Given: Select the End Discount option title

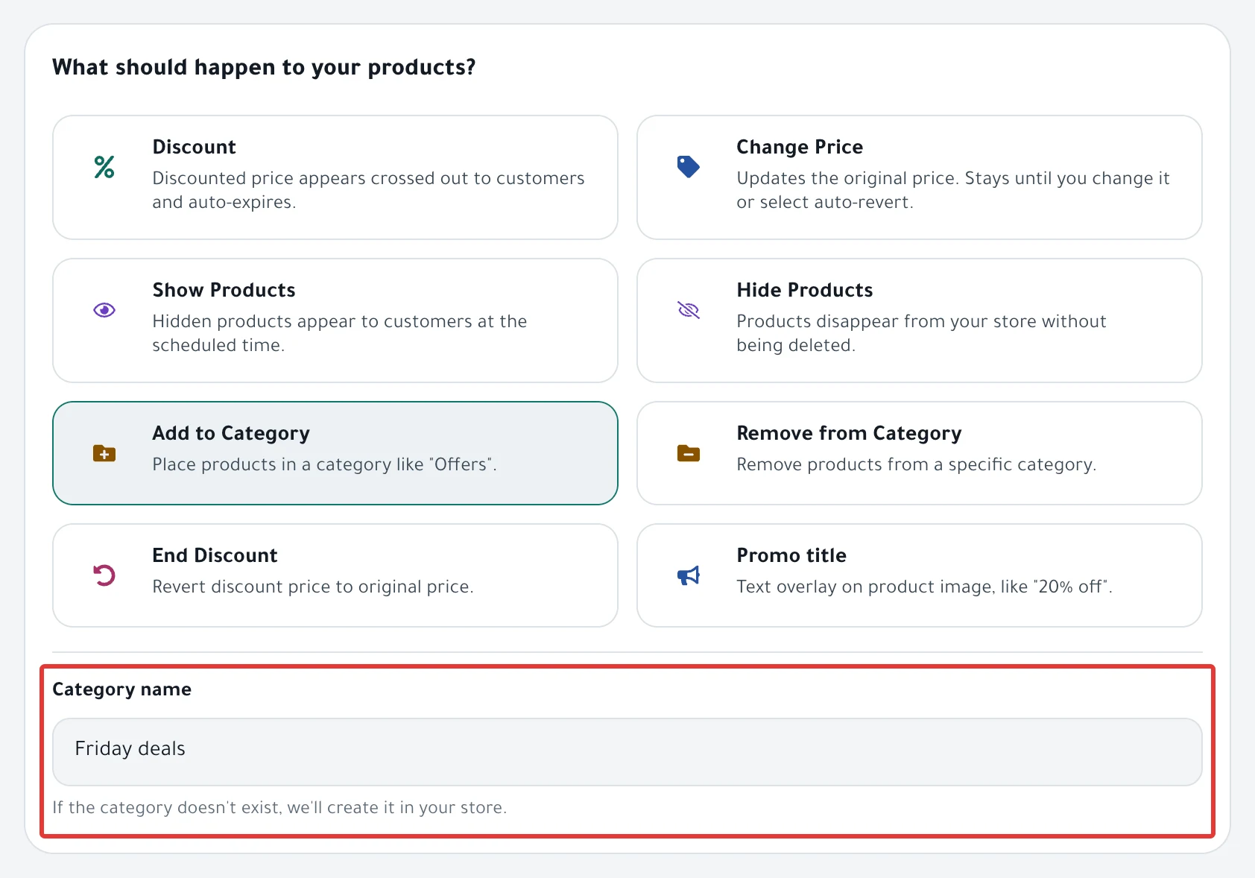Looking at the screenshot, I should click(x=215, y=555).
